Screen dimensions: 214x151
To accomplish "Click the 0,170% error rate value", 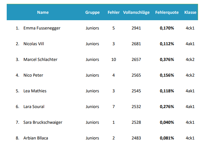I will click(x=167, y=28).
